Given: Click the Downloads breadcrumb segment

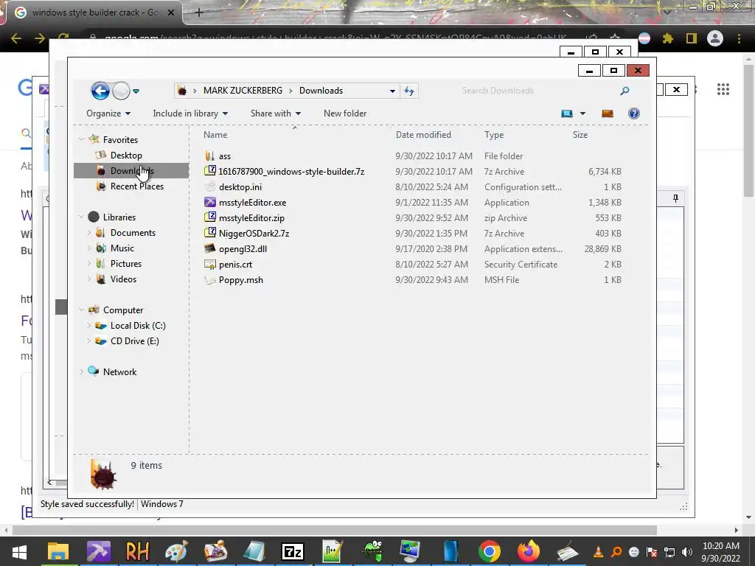Looking at the screenshot, I should point(321,91).
